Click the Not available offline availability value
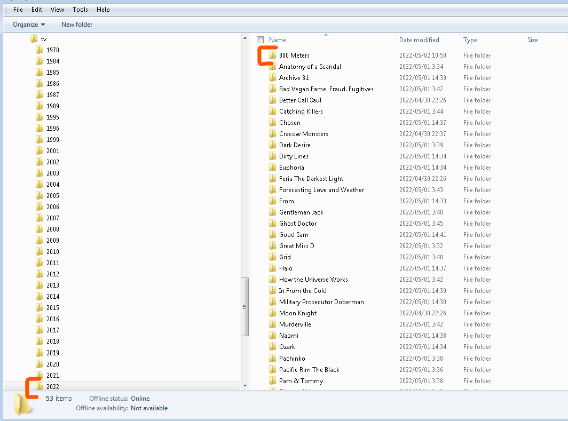This screenshot has height=421, width=568. [x=149, y=408]
